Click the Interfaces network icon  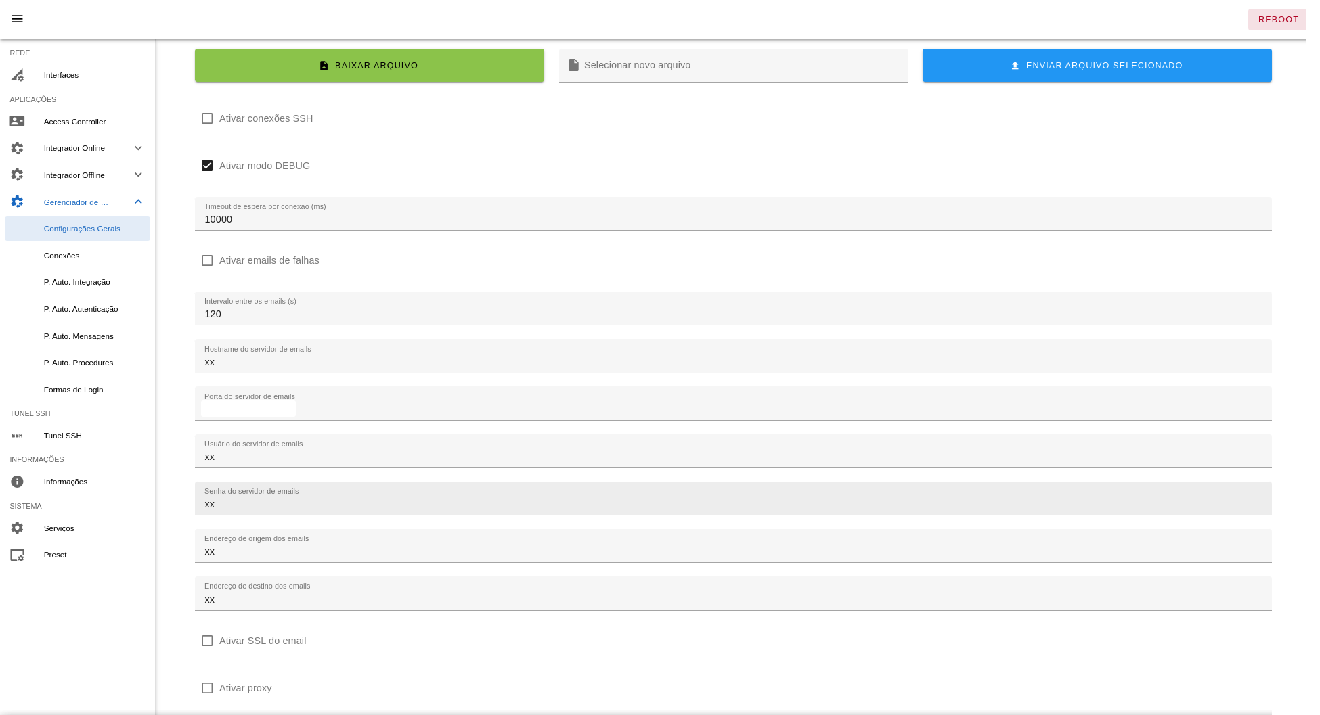tap(17, 75)
